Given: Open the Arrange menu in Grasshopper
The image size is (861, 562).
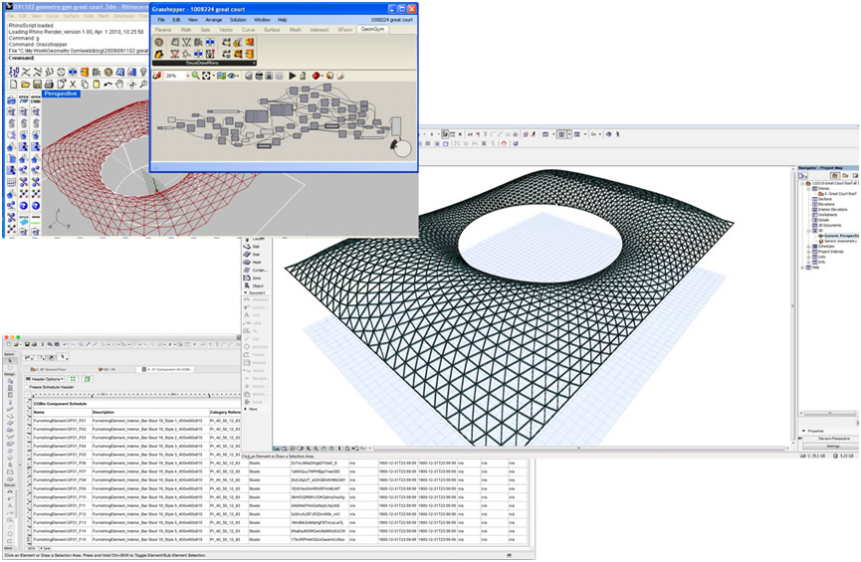Looking at the screenshot, I should tap(214, 20).
